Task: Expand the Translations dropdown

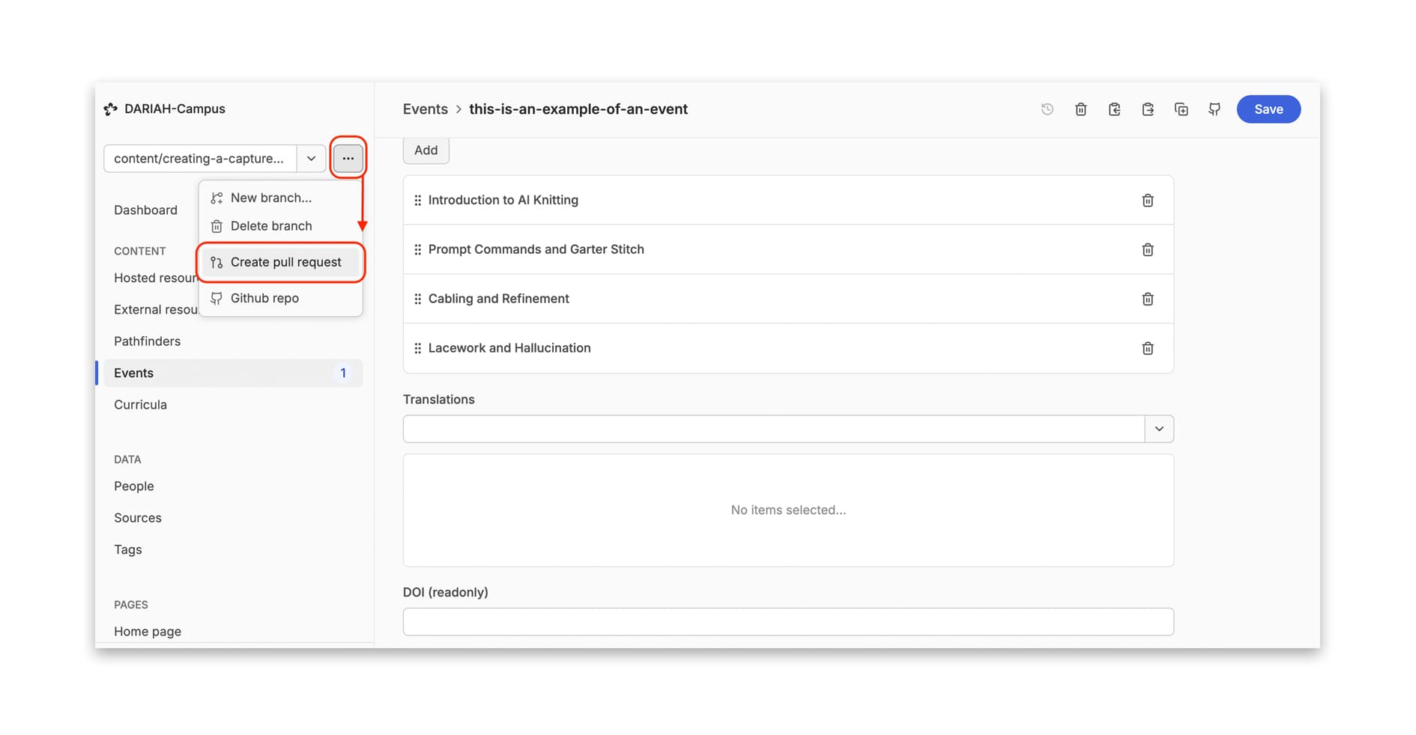Action: 1158,429
